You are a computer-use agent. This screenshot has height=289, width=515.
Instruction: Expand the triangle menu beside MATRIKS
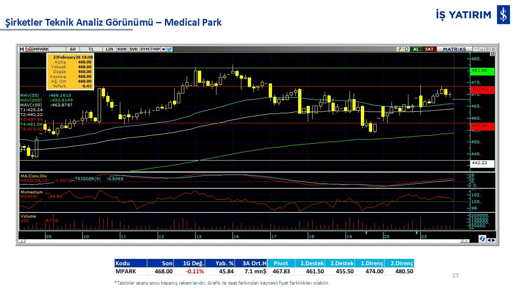tap(476, 49)
